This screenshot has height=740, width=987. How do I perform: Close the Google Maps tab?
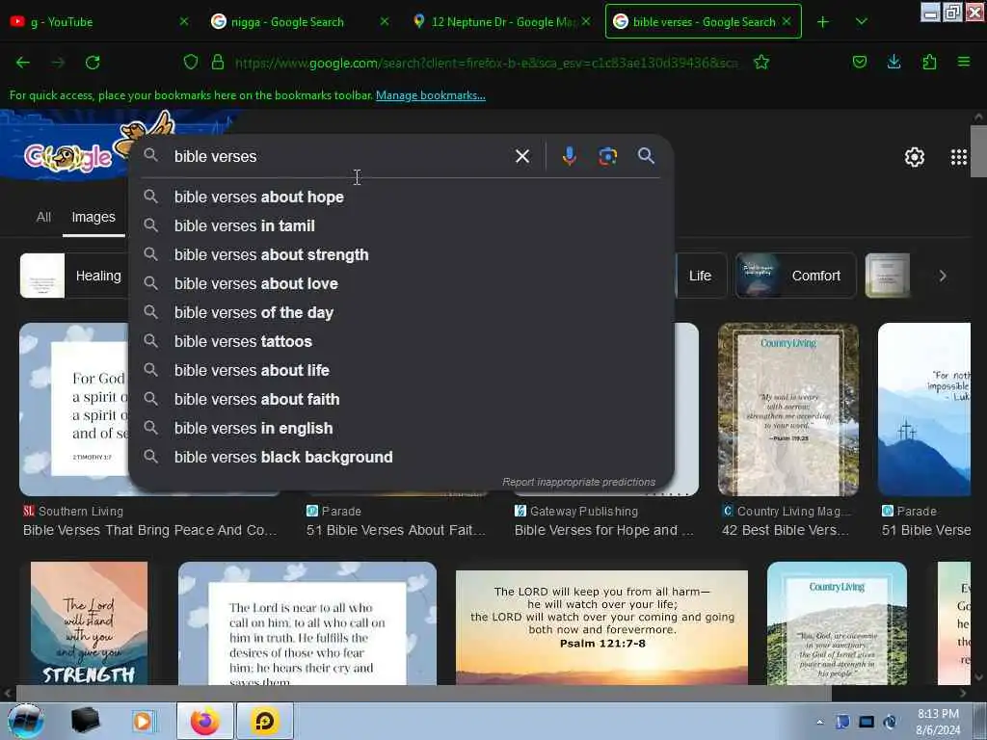click(586, 21)
